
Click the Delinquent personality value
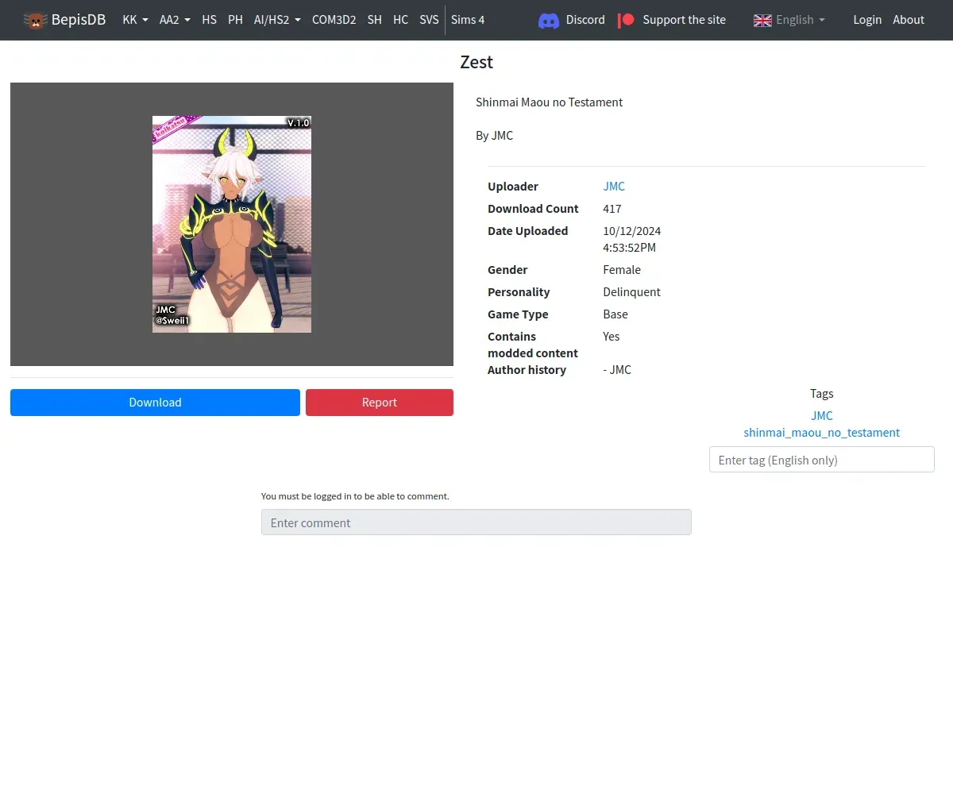[x=632, y=292]
